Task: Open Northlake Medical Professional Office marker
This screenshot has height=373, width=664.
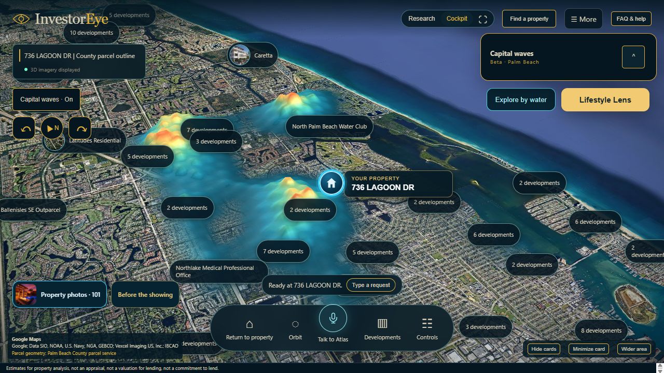Action: click(219, 271)
